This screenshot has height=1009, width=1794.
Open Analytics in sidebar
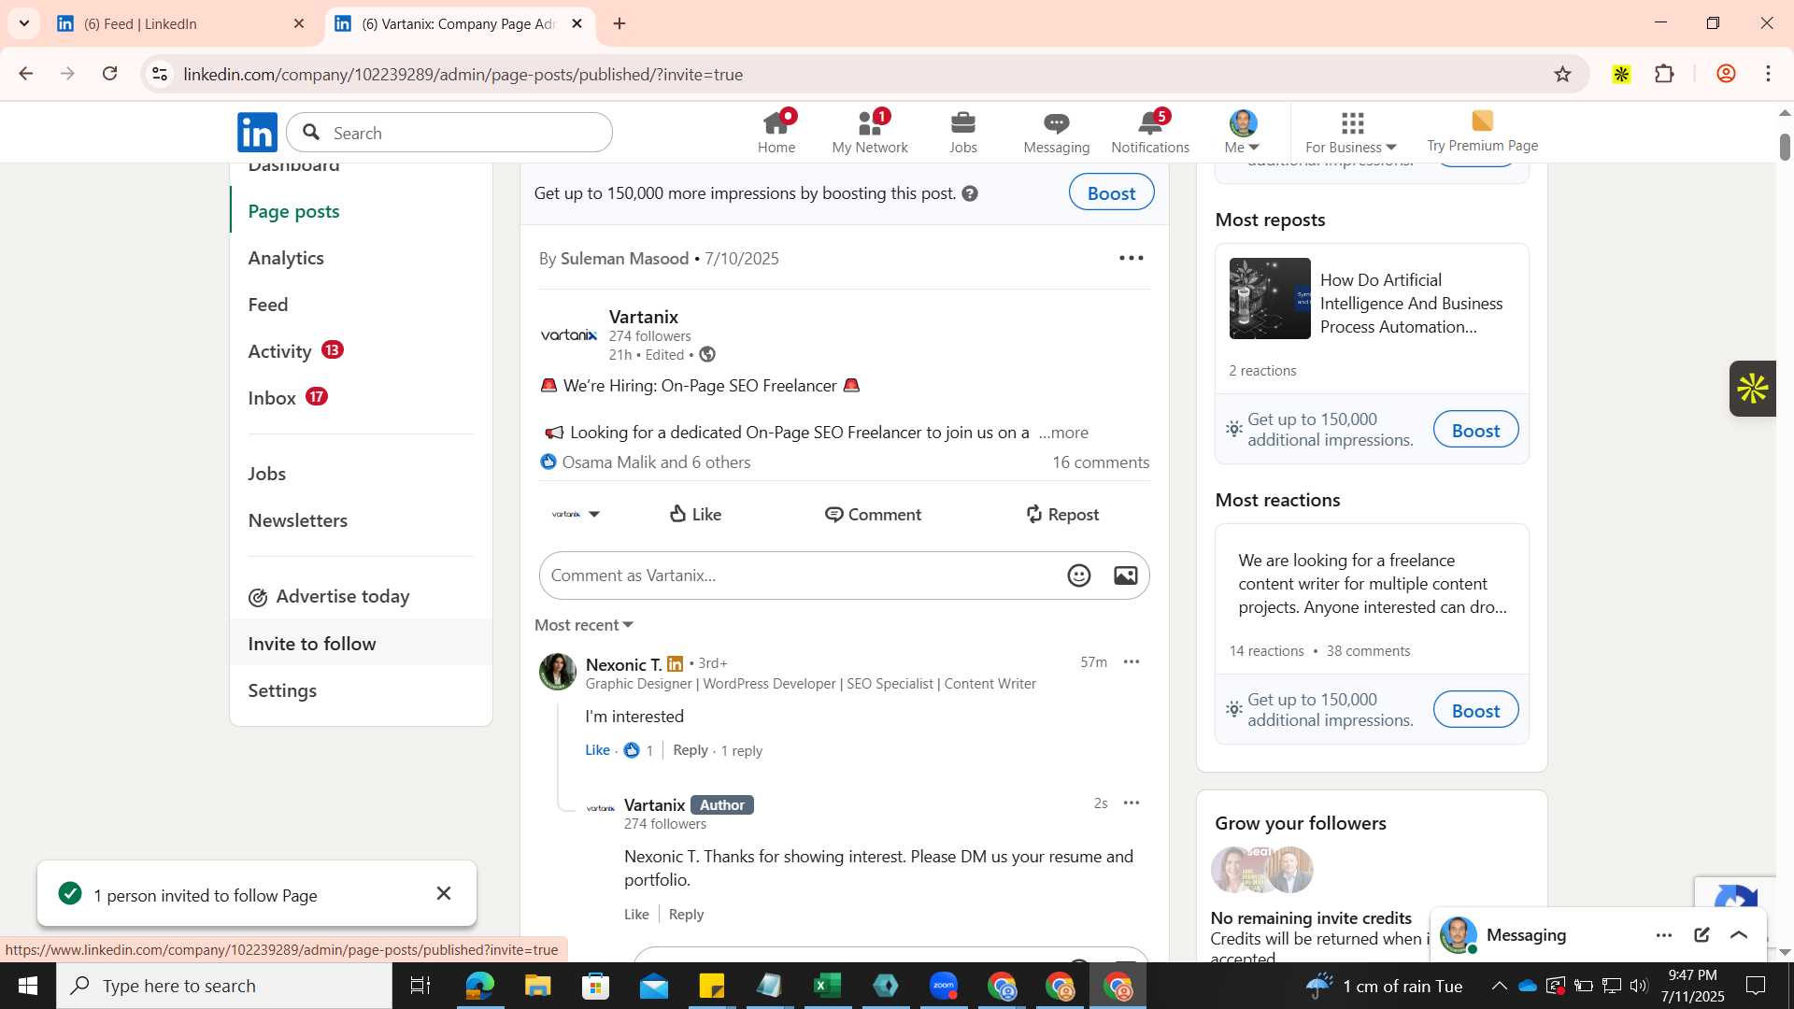click(x=286, y=258)
